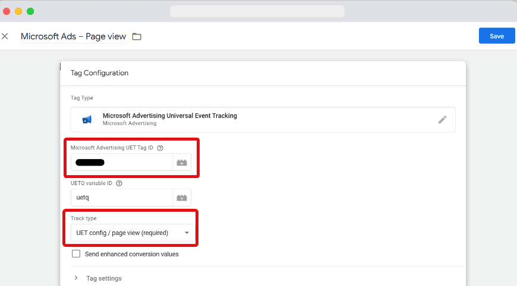517x286 pixels.
Task: Click the Tag Configuration heading
Action: (x=99, y=73)
